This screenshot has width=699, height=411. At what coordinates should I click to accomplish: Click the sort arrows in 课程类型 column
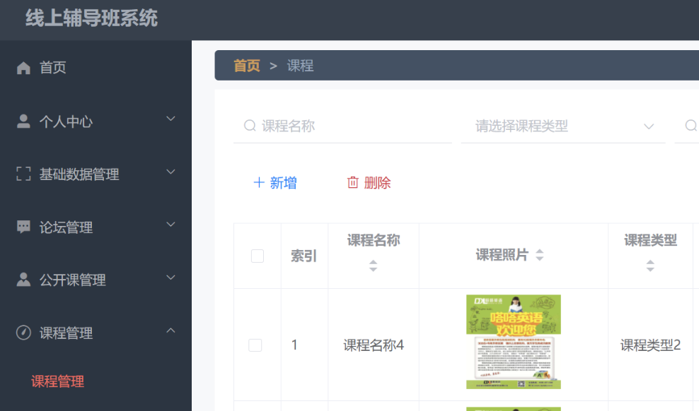[x=649, y=266]
